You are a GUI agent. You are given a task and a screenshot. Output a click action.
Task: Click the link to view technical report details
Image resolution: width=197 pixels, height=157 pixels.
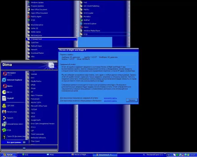click(x=110, y=98)
